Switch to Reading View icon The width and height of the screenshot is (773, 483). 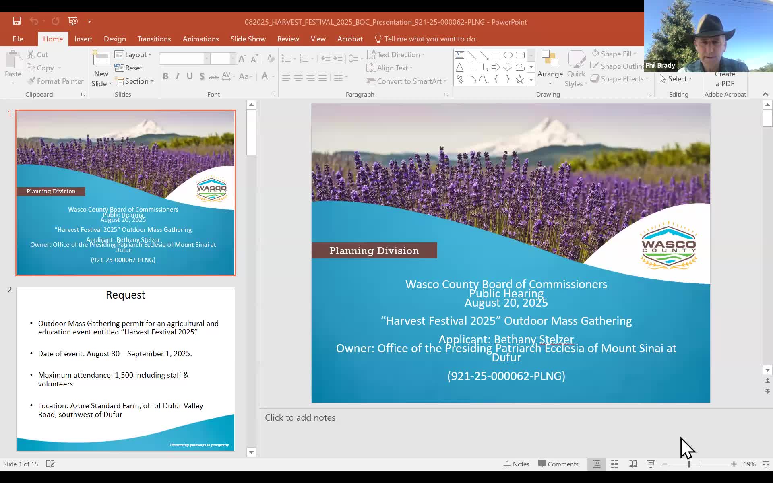[x=632, y=464]
